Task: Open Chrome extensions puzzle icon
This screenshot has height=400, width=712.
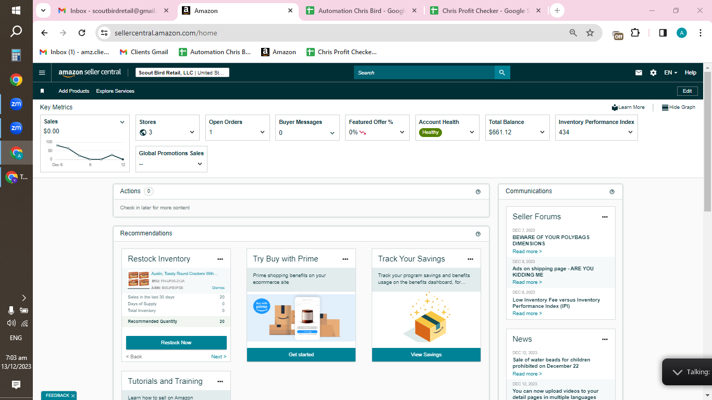Action: click(x=635, y=33)
